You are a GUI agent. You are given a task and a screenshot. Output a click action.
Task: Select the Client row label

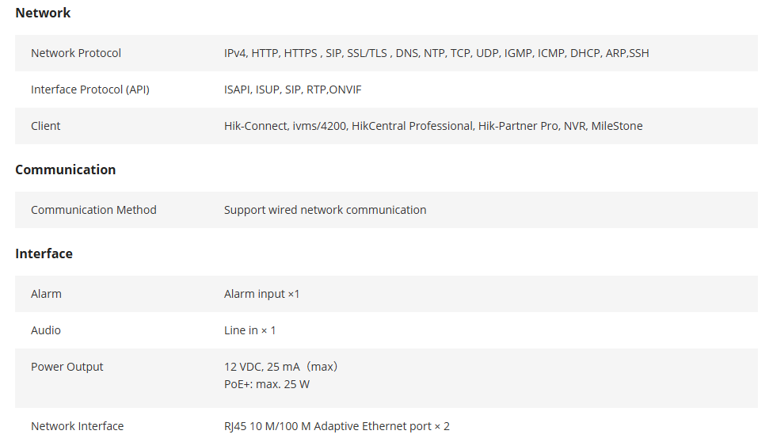pos(46,126)
